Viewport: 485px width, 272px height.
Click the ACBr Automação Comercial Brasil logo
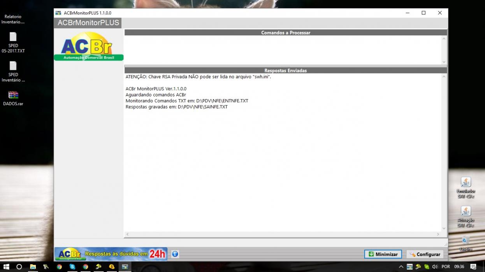88,46
